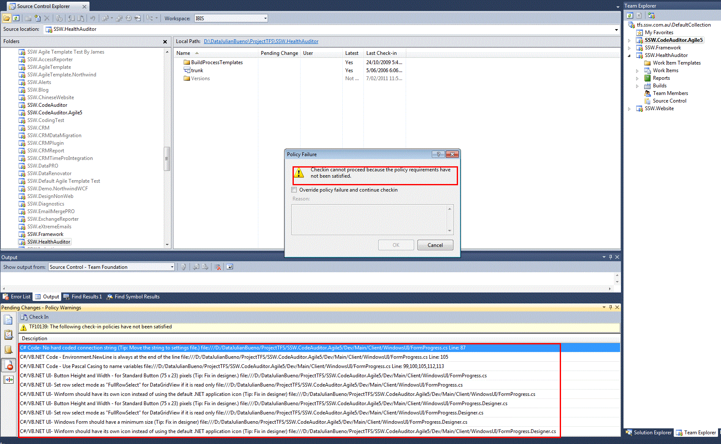This screenshot has width=721, height=444.
Task: Open the Local Path link D:\DataJulianBueno
Action: (x=261, y=41)
